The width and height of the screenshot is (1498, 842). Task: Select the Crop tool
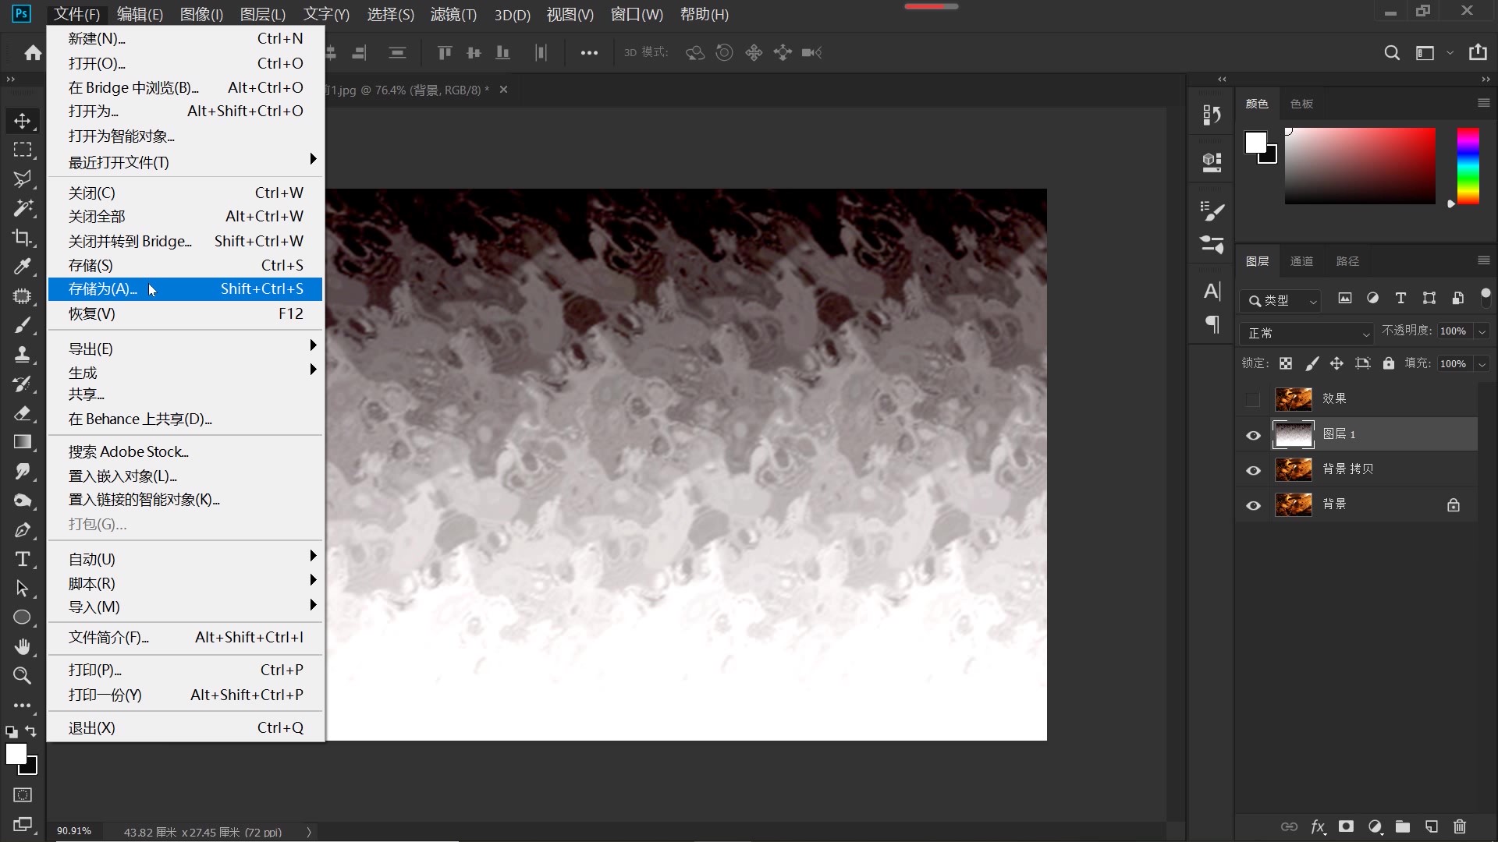[22, 238]
